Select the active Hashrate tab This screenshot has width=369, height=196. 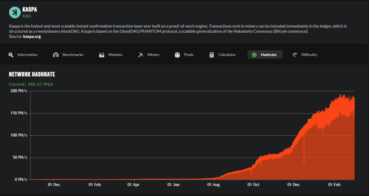coord(265,55)
